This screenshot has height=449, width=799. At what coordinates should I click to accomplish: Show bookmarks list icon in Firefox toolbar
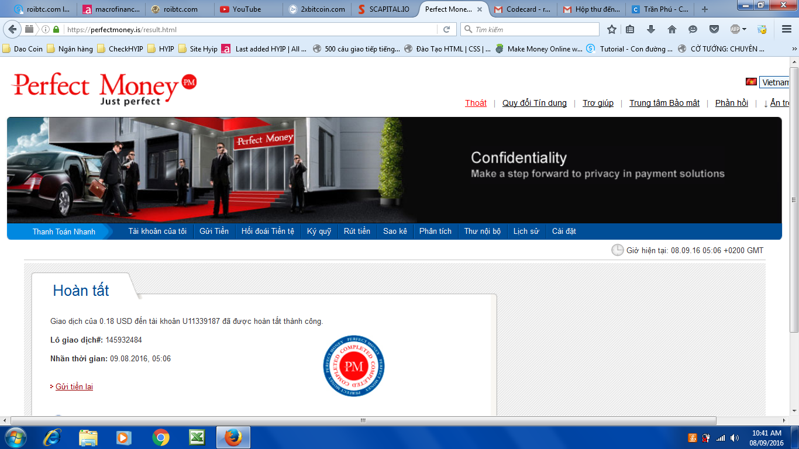coord(630,29)
